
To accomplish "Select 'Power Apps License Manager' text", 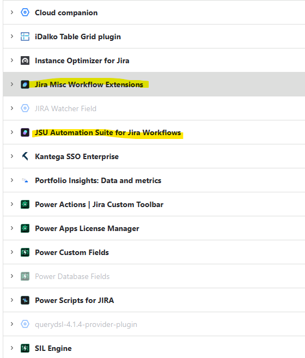I will [87, 228].
